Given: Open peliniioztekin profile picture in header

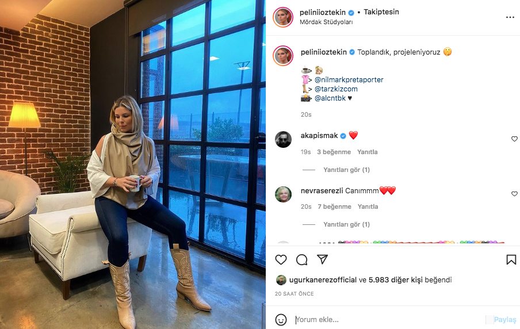Looking at the screenshot, I should pyautogui.click(x=283, y=17).
